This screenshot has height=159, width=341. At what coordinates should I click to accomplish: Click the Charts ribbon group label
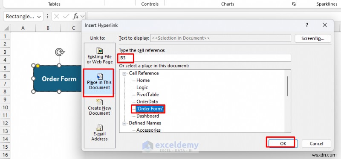click(228, 4)
